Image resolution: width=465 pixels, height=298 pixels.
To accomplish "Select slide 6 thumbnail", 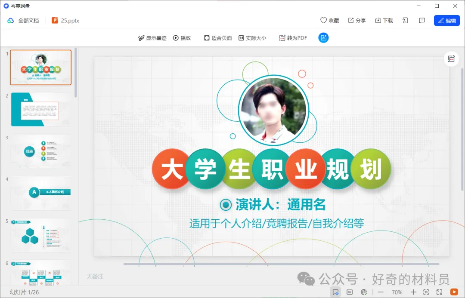I will click(41, 273).
